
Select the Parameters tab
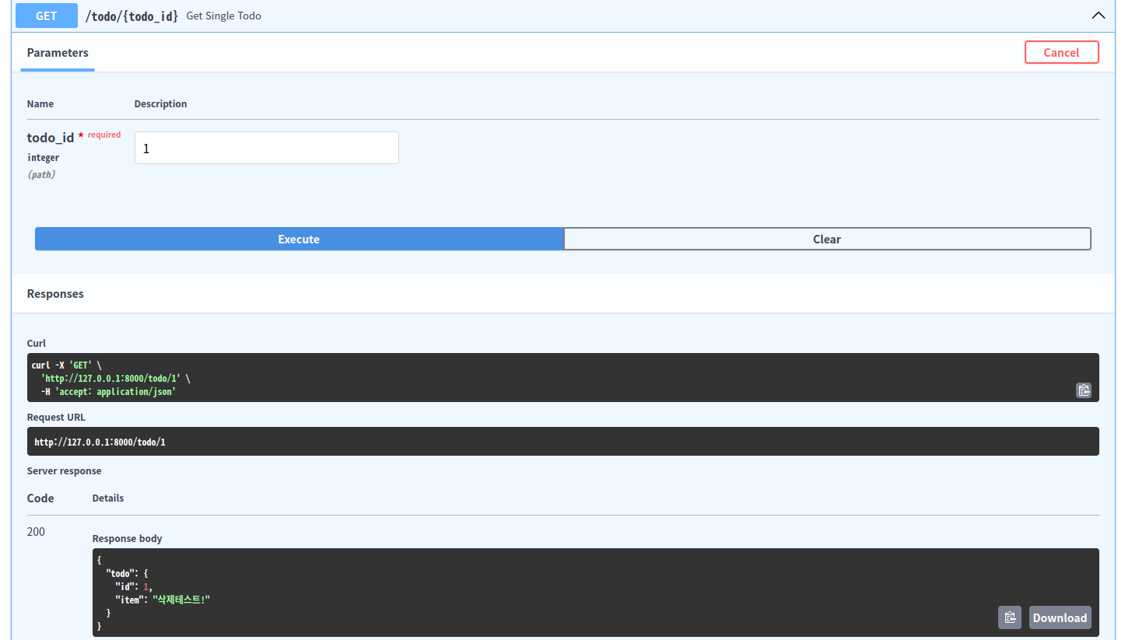[58, 53]
